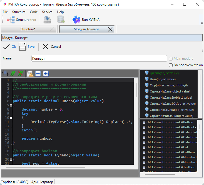Click the Cancel button label
This screenshot has width=204, height=185.
(56, 47)
